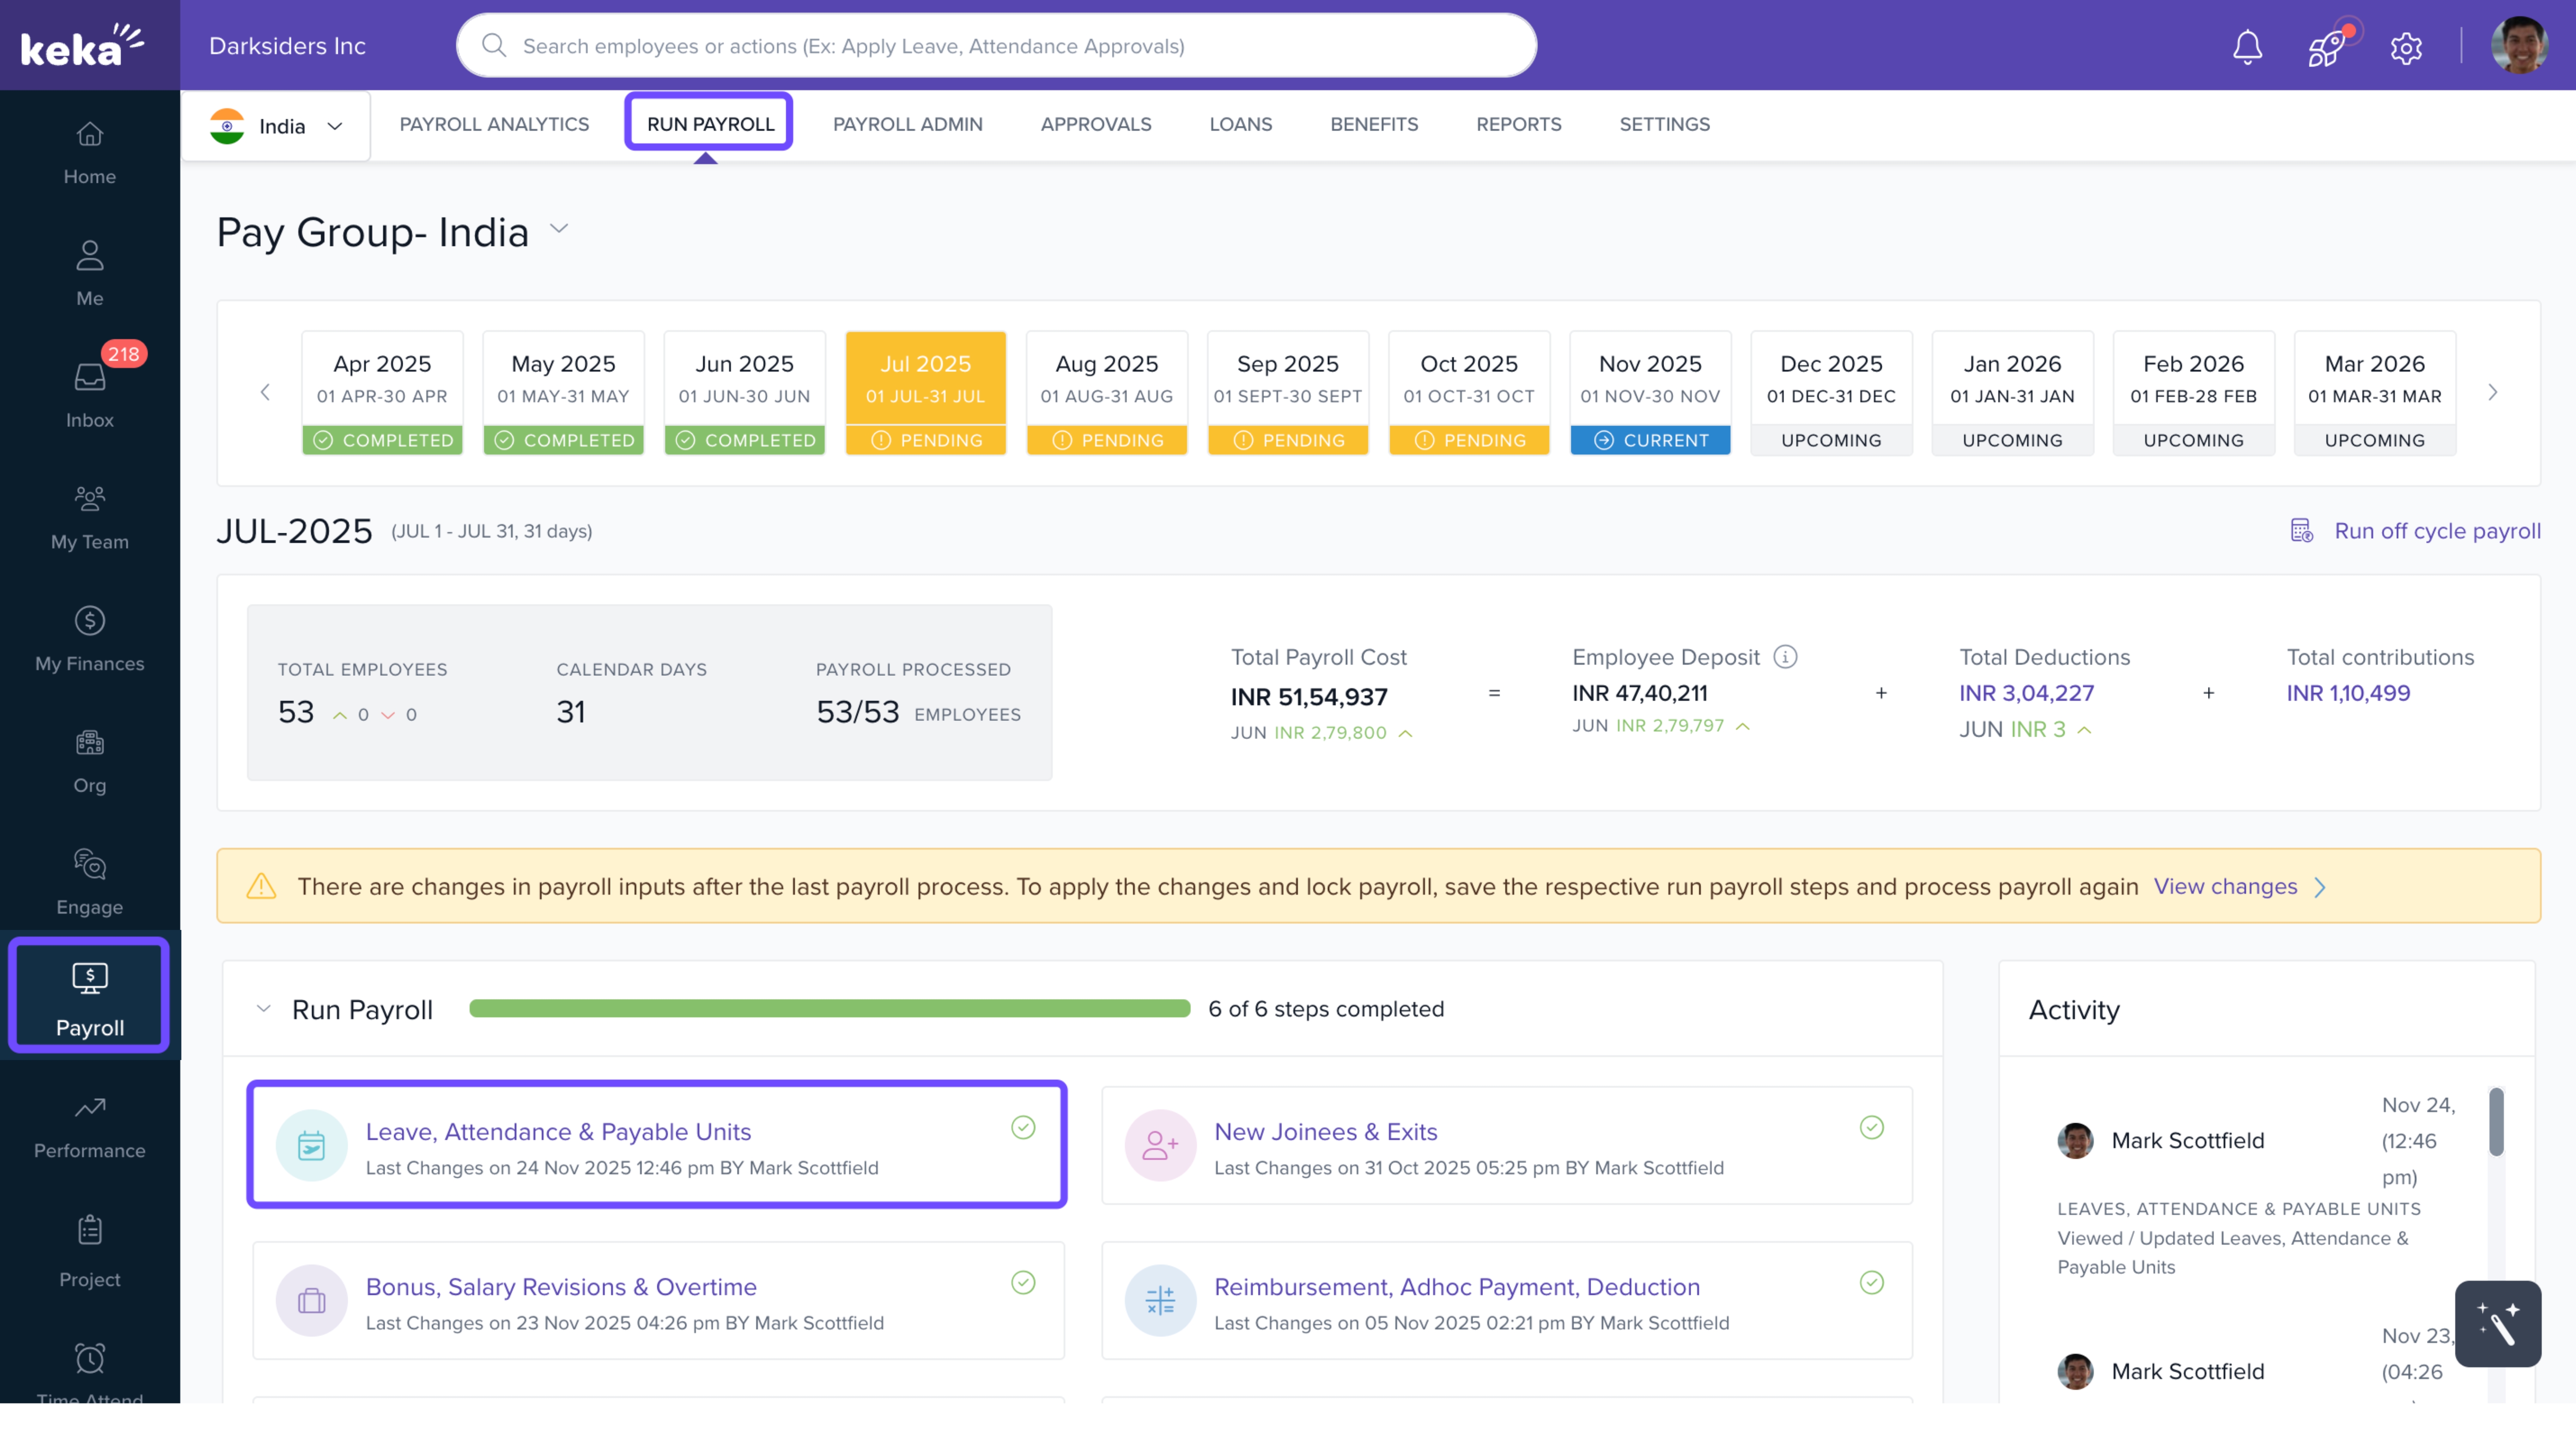
Task: Click the Run Payroll progress bar
Action: point(829,1008)
